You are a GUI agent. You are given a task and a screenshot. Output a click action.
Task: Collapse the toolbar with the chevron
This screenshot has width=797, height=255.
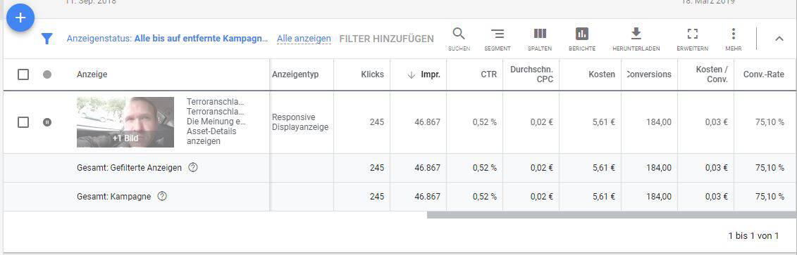(x=779, y=39)
